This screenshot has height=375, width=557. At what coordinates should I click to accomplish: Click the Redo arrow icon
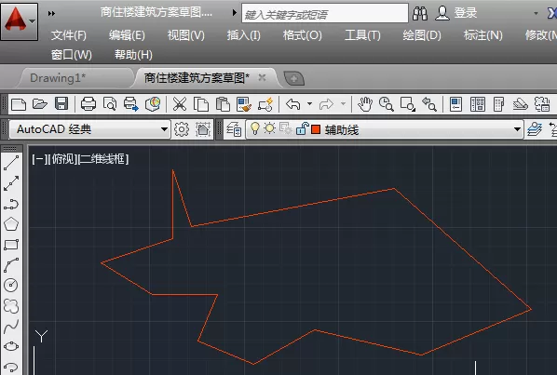coord(326,104)
